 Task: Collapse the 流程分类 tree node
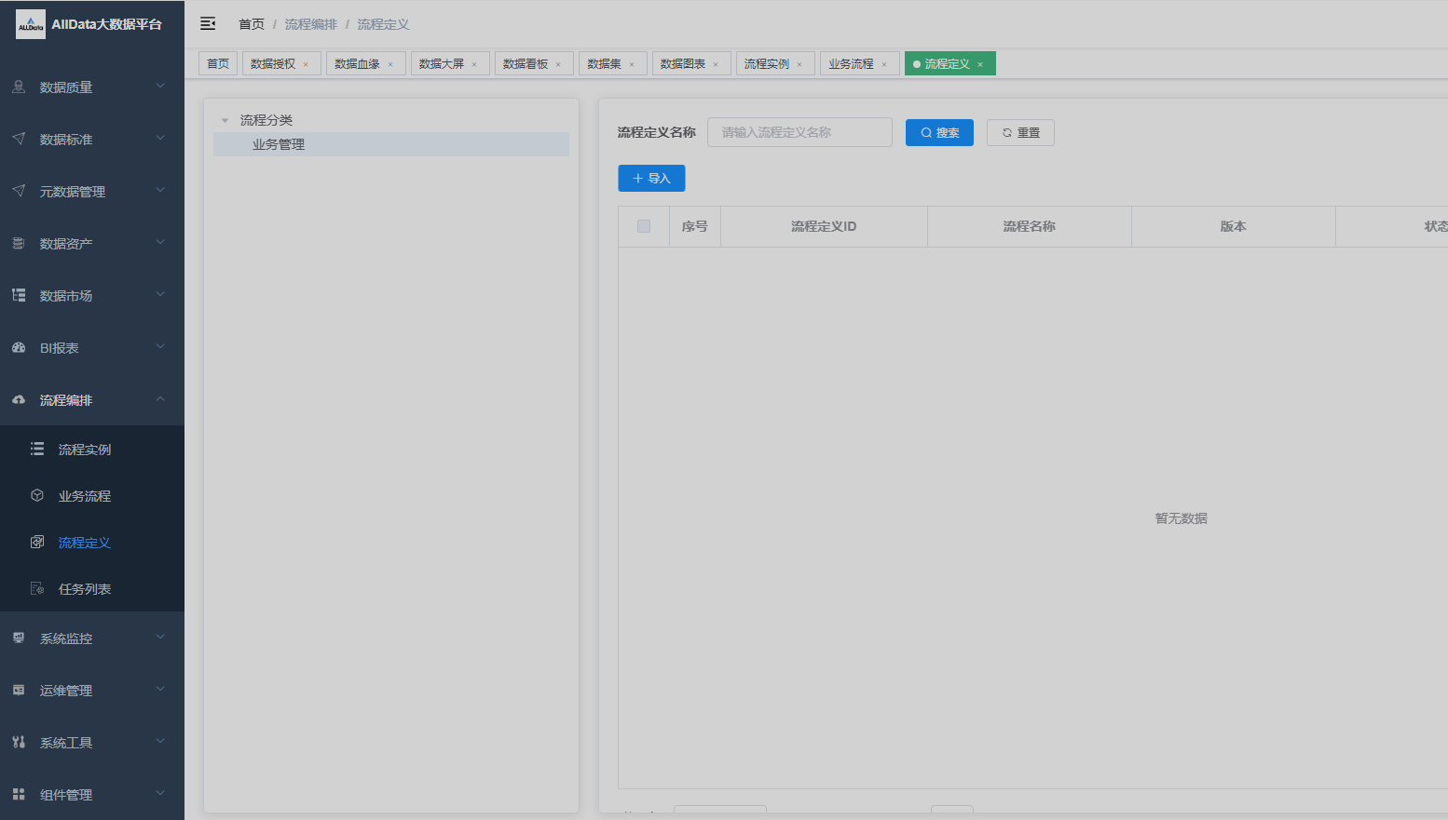225,120
